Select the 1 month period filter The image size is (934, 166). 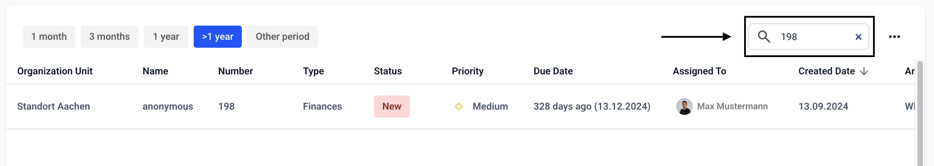click(x=49, y=37)
